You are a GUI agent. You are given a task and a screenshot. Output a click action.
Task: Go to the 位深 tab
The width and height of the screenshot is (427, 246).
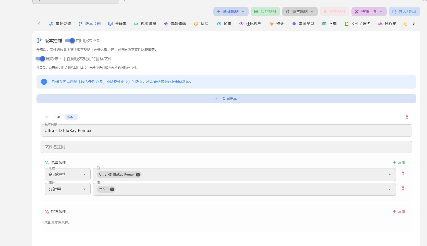[201, 24]
